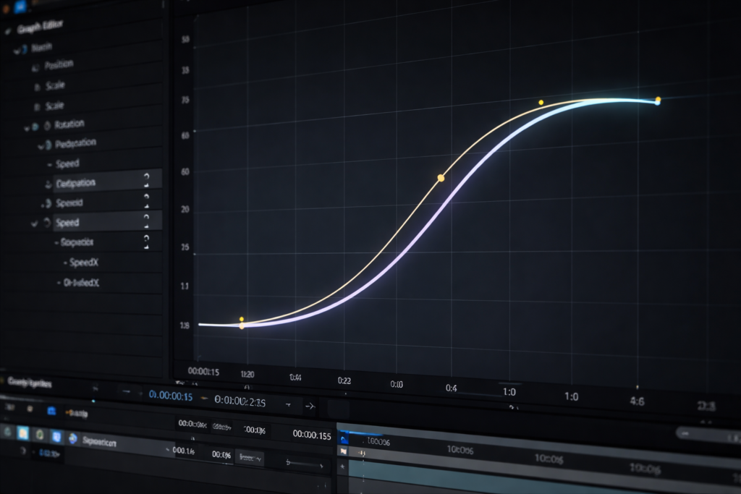The height and width of the screenshot is (494, 741).
Task: Click the star icon in the lower-right panel
Action: pyautogui.click(x=341, y=464)
